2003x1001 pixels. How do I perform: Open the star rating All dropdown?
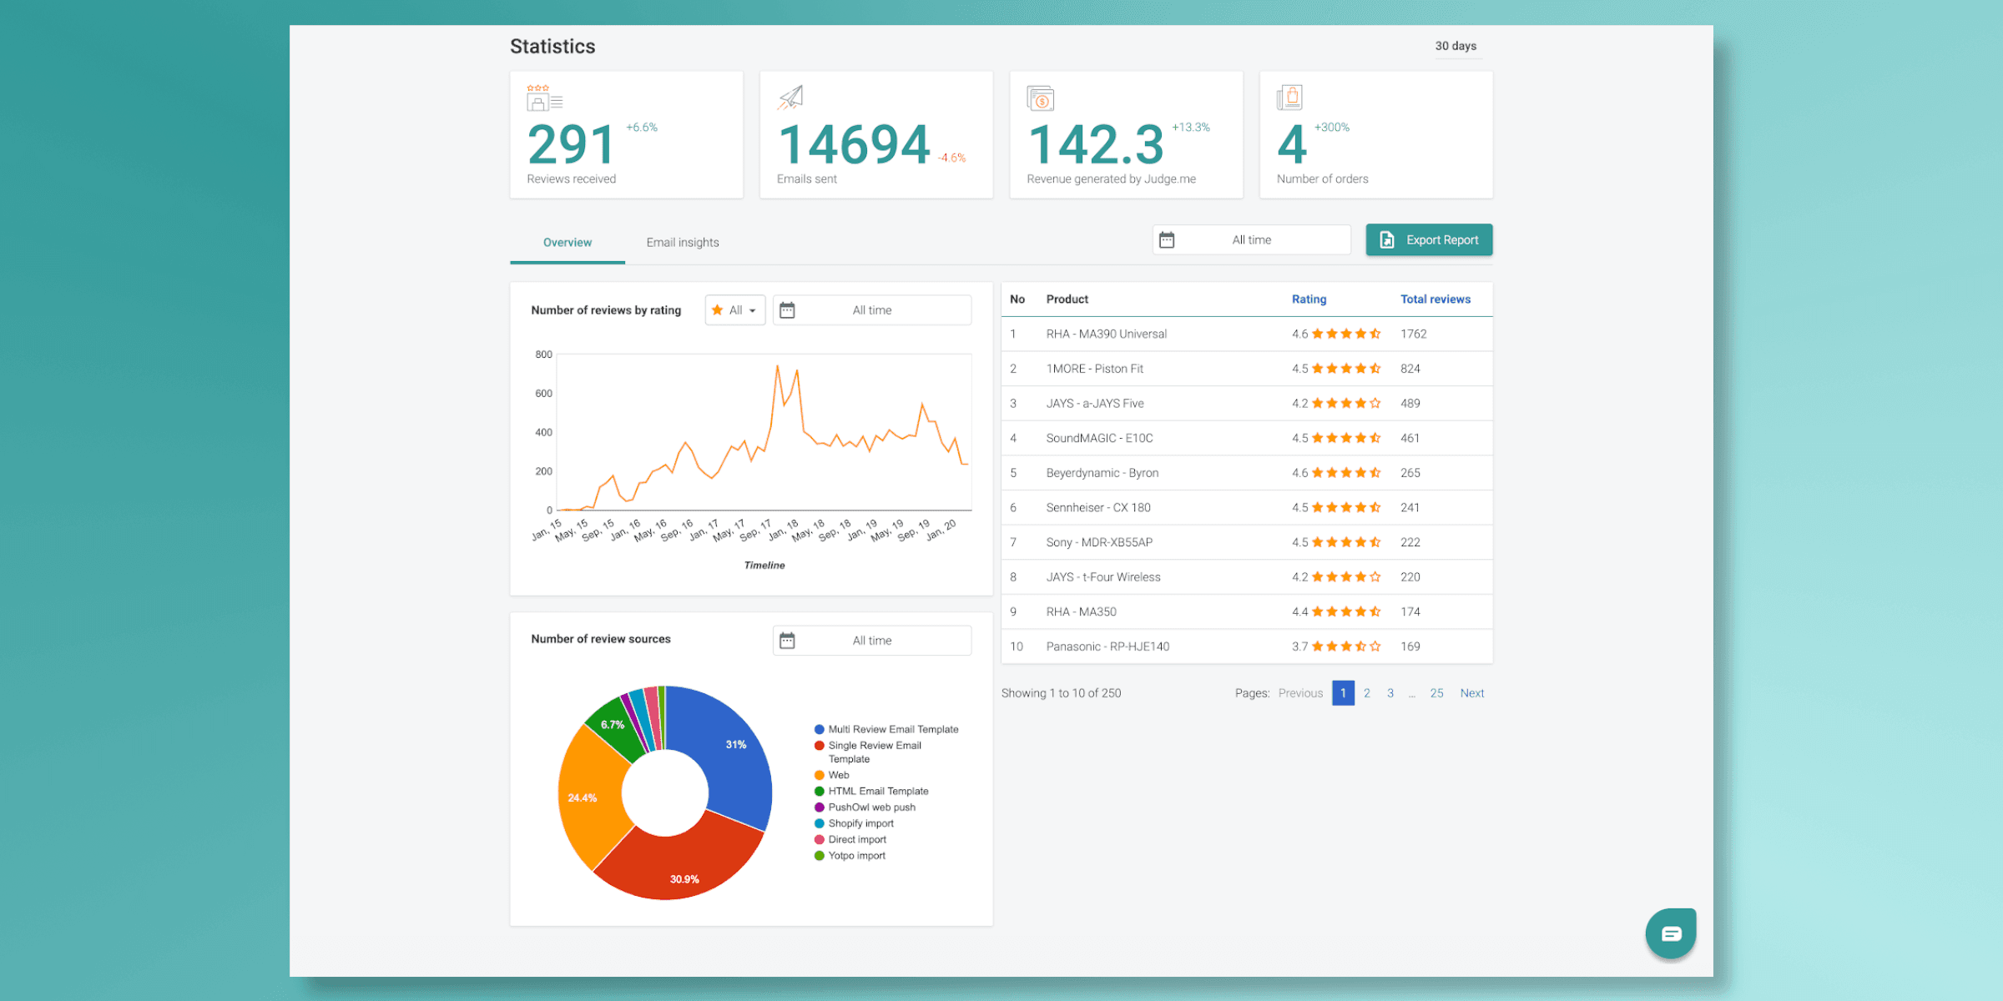(735, 310)
